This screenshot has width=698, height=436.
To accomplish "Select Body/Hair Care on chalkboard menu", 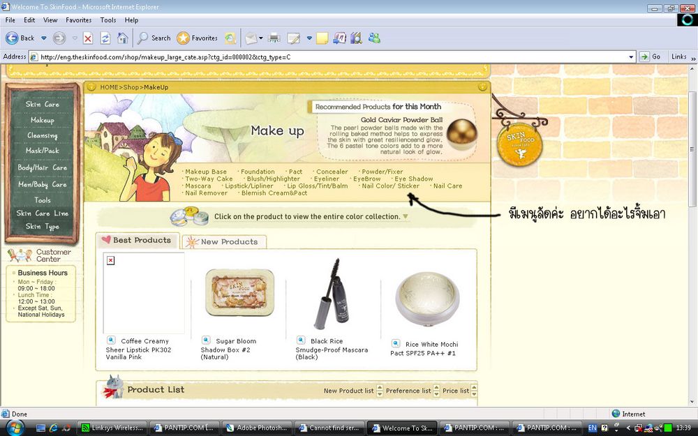I will pos(43,167).
